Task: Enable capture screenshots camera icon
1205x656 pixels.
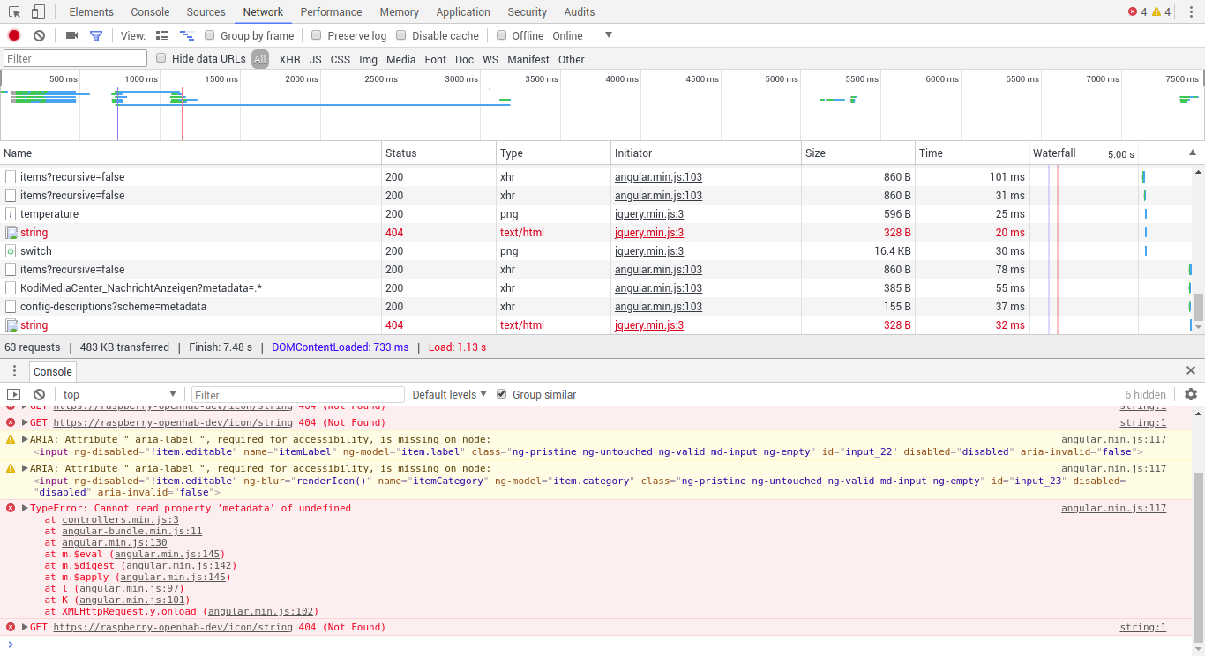Action: 71,35
